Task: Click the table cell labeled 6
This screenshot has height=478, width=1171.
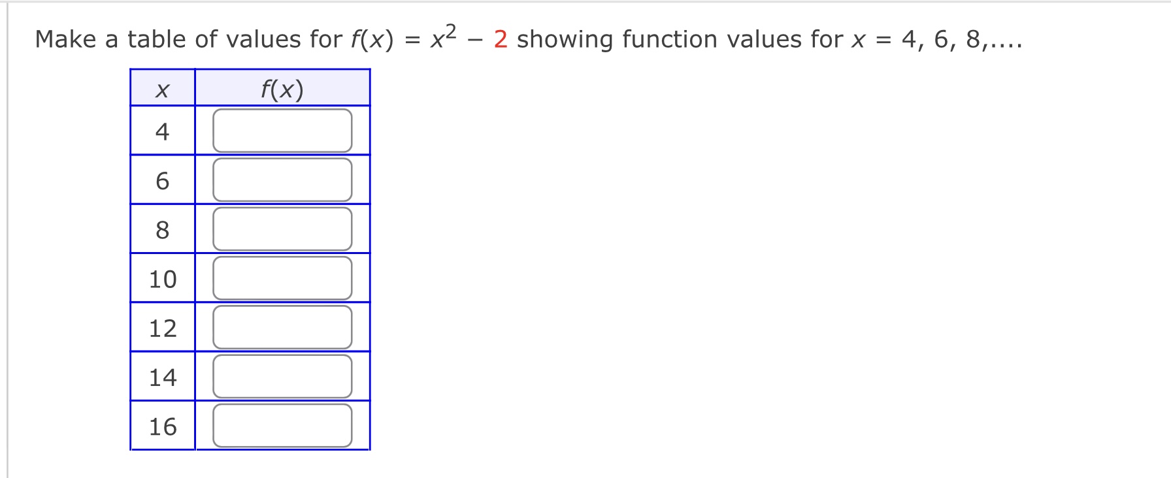Action: coord(163,180)
